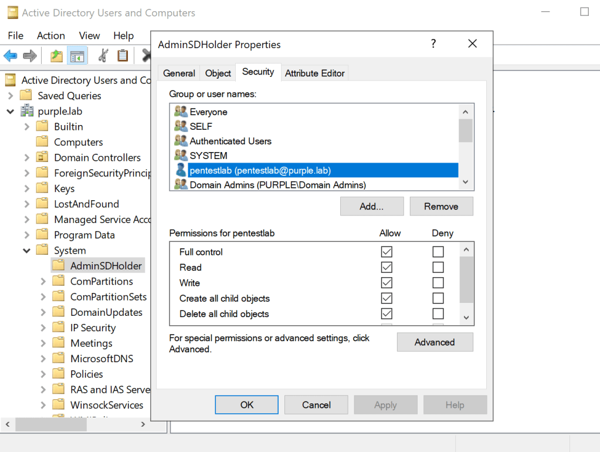Click the Up one level folder icon
600x452 pixels.
tap(56, 56)
